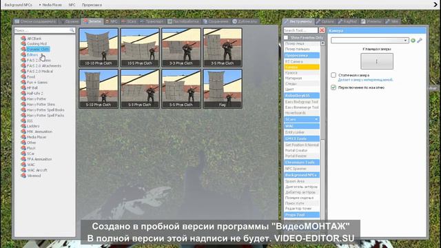Image resolution: width=441 pixels, height=248 pixels.
Task: Click the camera key binder button
Action: point(377,61)
